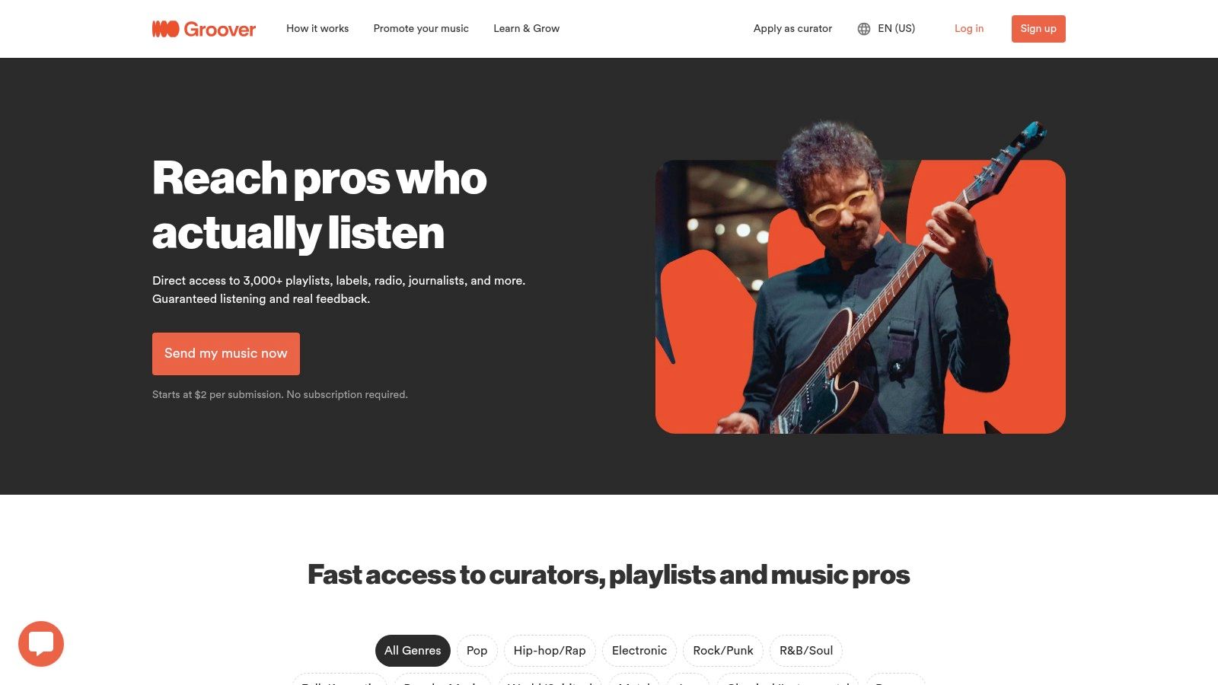The image size is (1218, 685).
Task: Toggle the Pop genre filter
Action: click(x=477, y=651)
